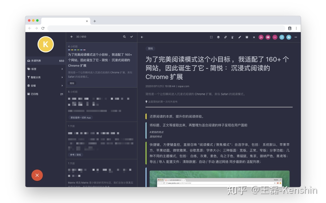Click the 那些值得一试的 App tag
This screenshot has width=326, height=203.
click(x=81, y=118)
